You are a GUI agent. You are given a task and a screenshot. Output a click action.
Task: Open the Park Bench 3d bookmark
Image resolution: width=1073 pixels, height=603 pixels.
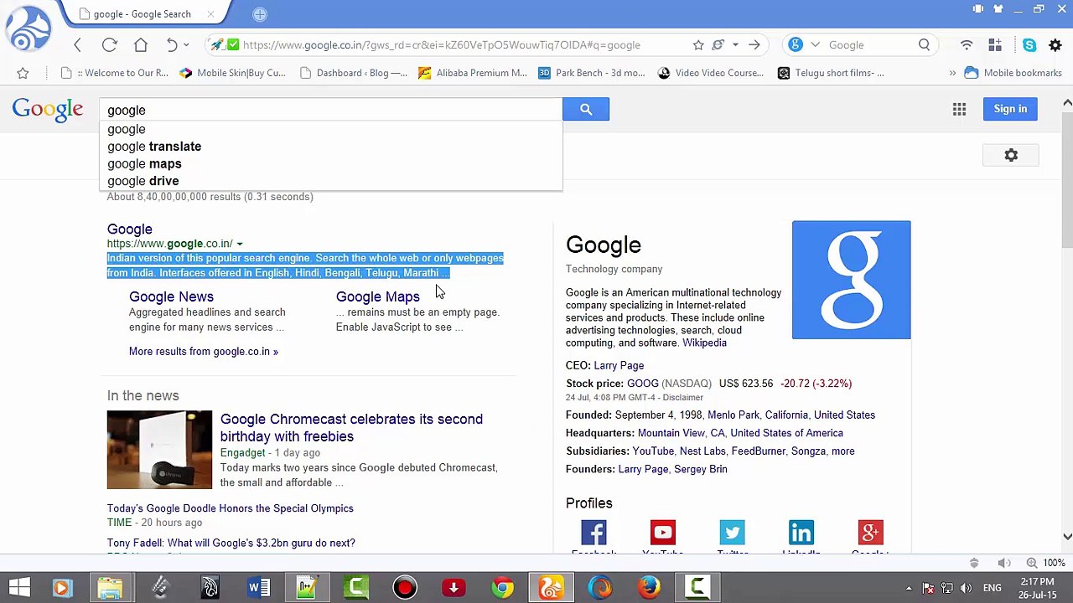tap(592, 73)
